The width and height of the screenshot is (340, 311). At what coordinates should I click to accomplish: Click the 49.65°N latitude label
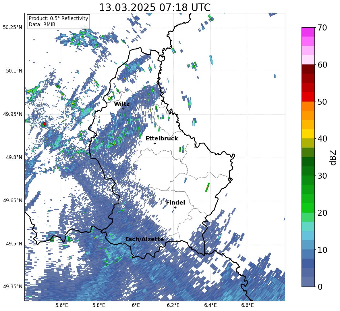coord(13,201)
